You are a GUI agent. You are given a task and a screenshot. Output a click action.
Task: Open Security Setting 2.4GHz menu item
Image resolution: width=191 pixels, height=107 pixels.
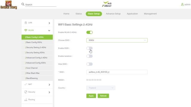[x=37, y=48]
